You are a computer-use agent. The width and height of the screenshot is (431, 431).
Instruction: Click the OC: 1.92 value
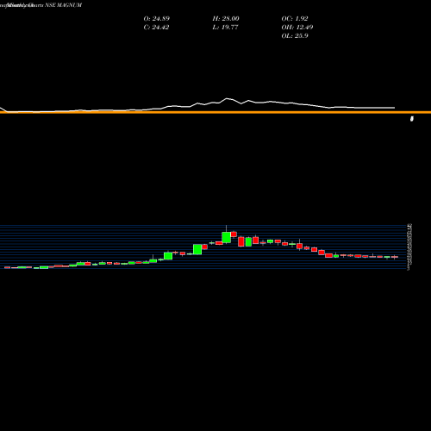[295, 18]
